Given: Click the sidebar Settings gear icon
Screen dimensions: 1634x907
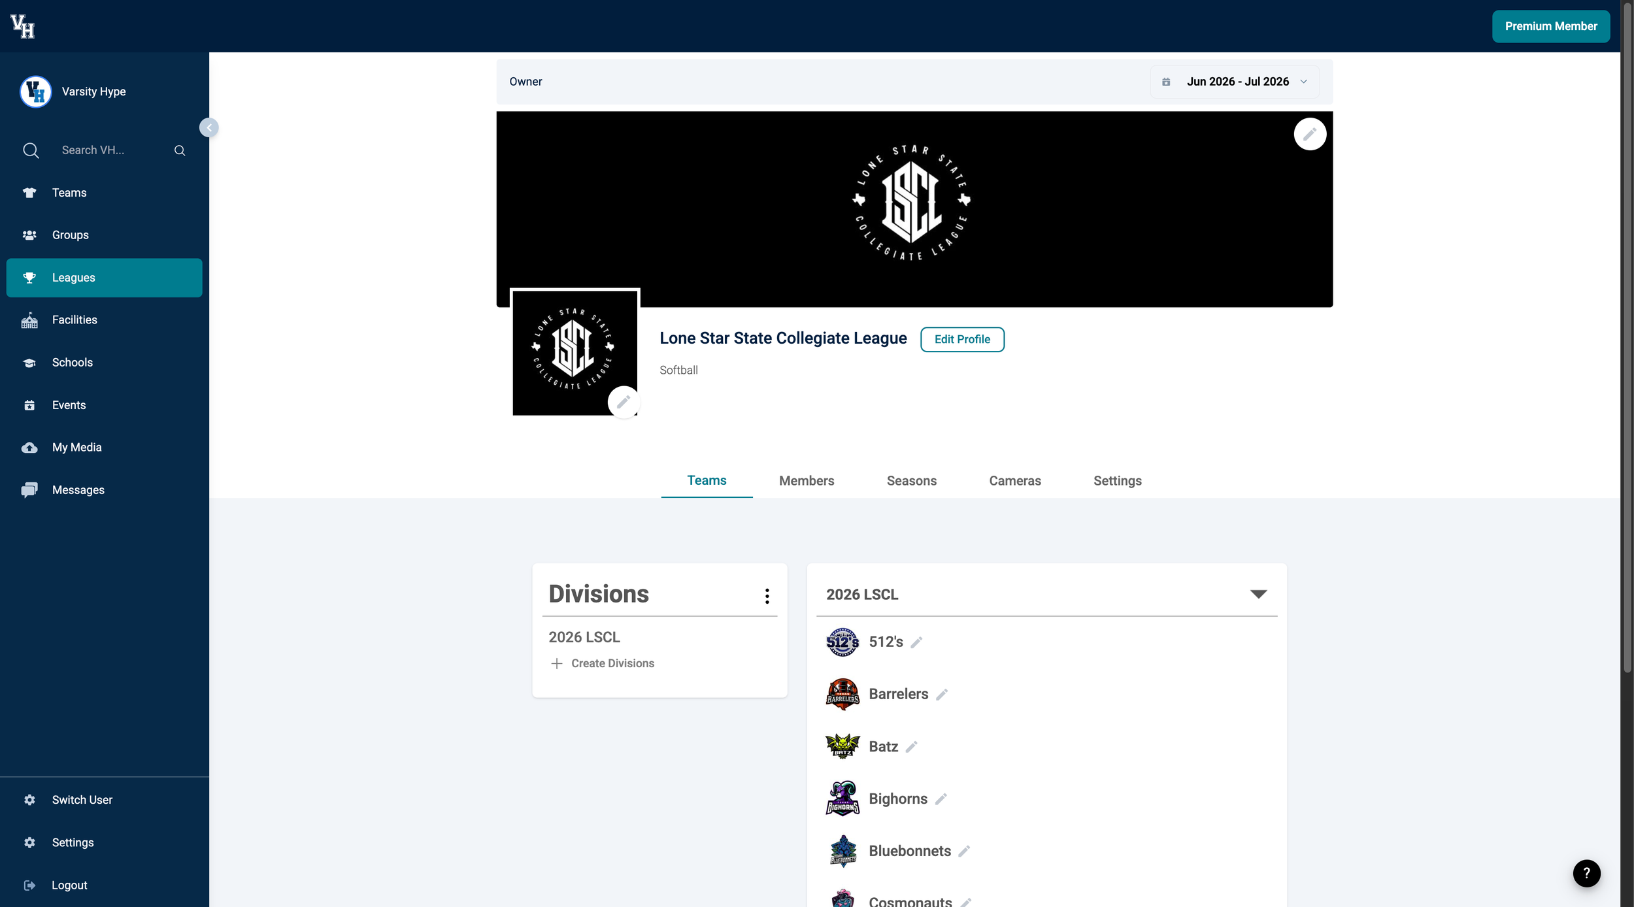Looking at the screenshot, I should 29,842.
